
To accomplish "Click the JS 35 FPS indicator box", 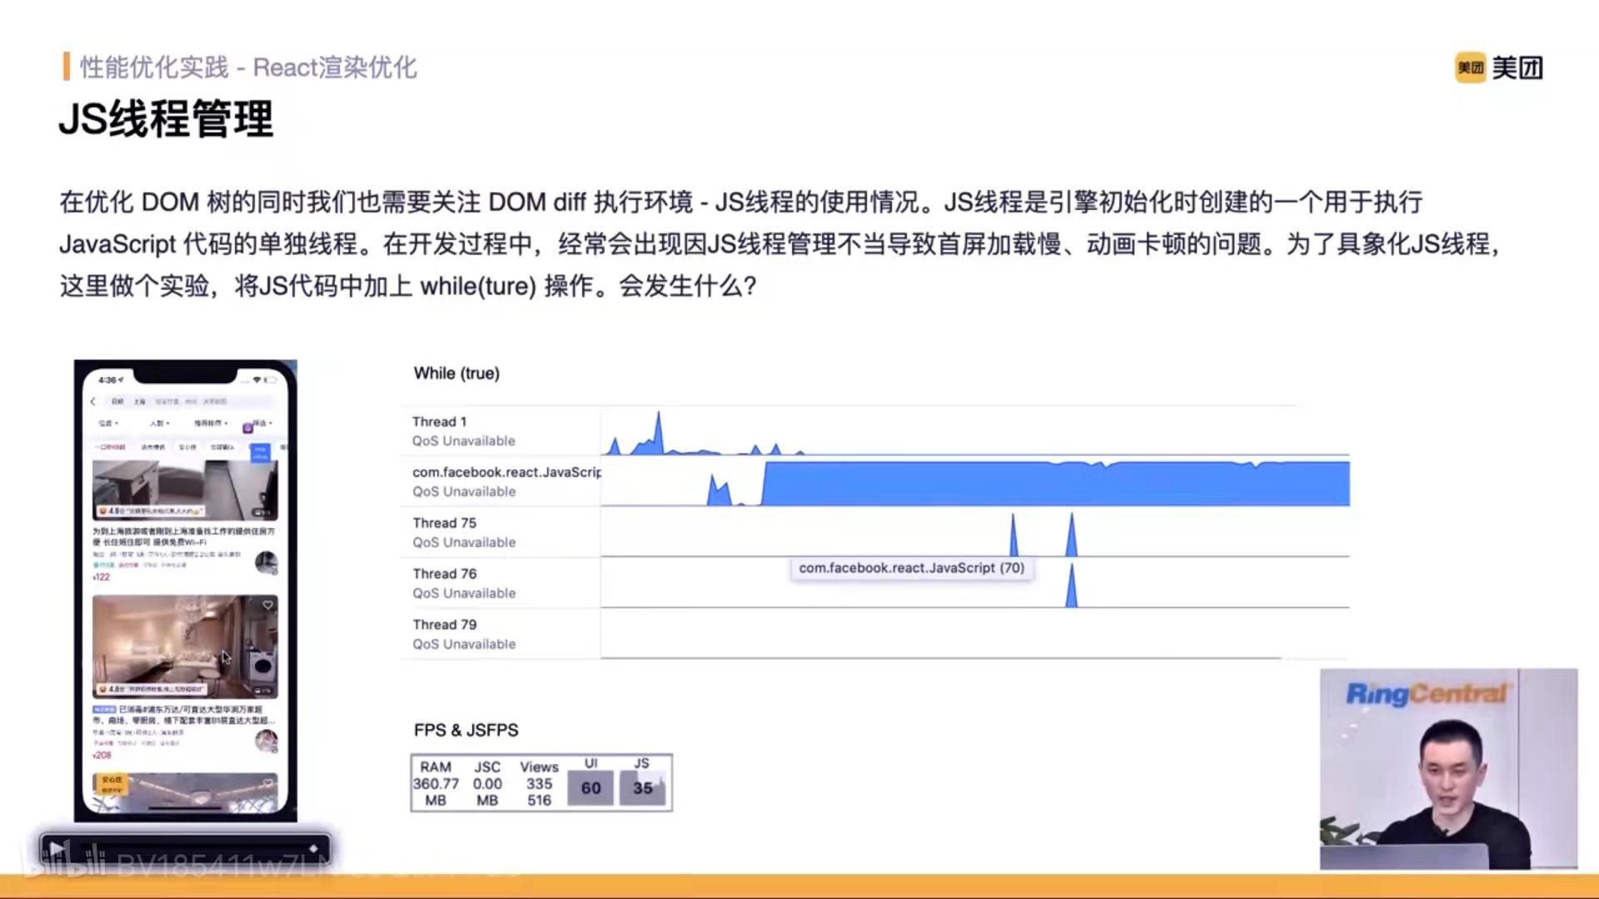I will click(x=642, y=787).
